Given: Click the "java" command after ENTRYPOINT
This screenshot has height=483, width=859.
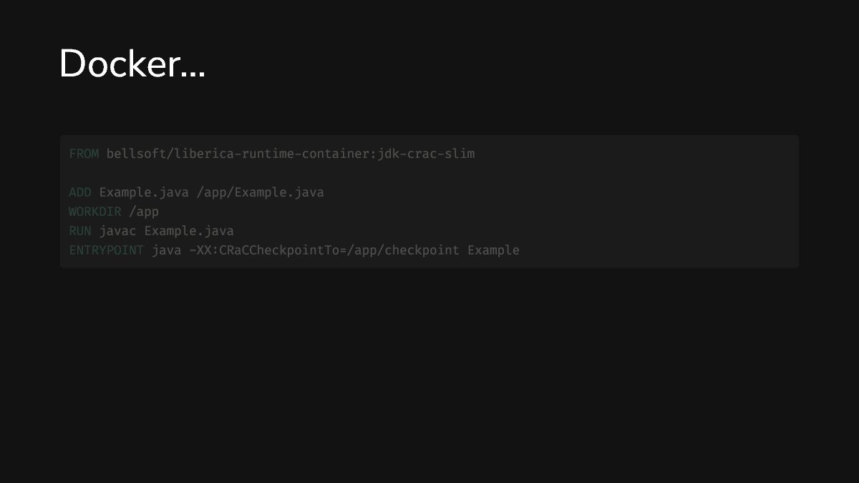Looking at the screenshot, I should point(166,250).
